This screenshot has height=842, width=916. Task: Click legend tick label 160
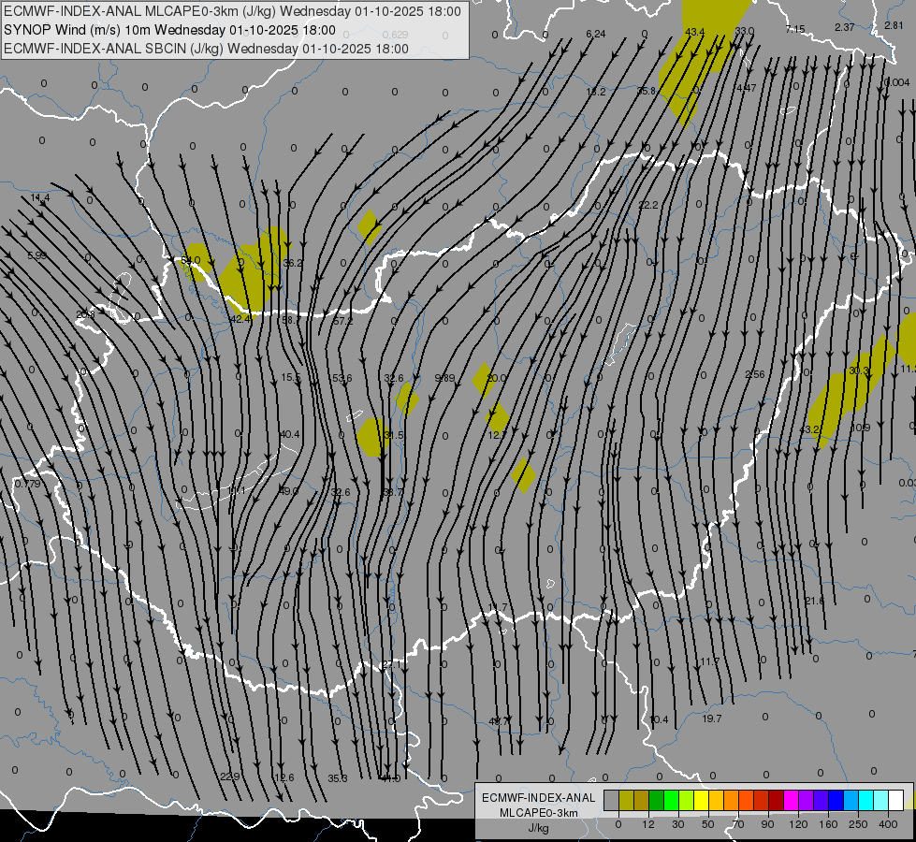(x=828, y=824)
